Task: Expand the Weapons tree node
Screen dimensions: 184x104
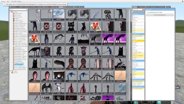Action: click(x=10, y=71)
